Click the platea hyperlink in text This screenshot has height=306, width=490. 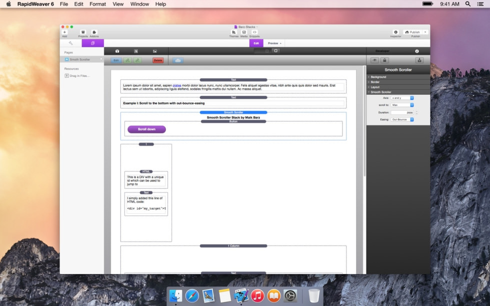[x=177, y=85]
